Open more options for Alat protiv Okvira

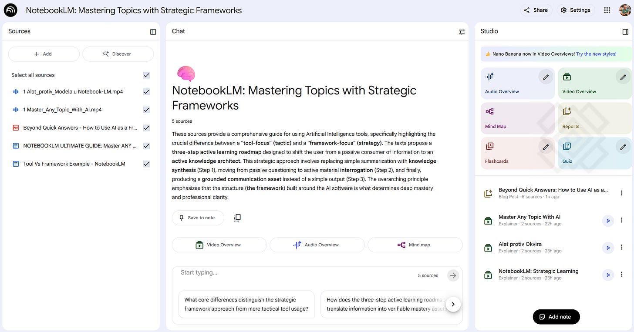[x=621, y=248]
